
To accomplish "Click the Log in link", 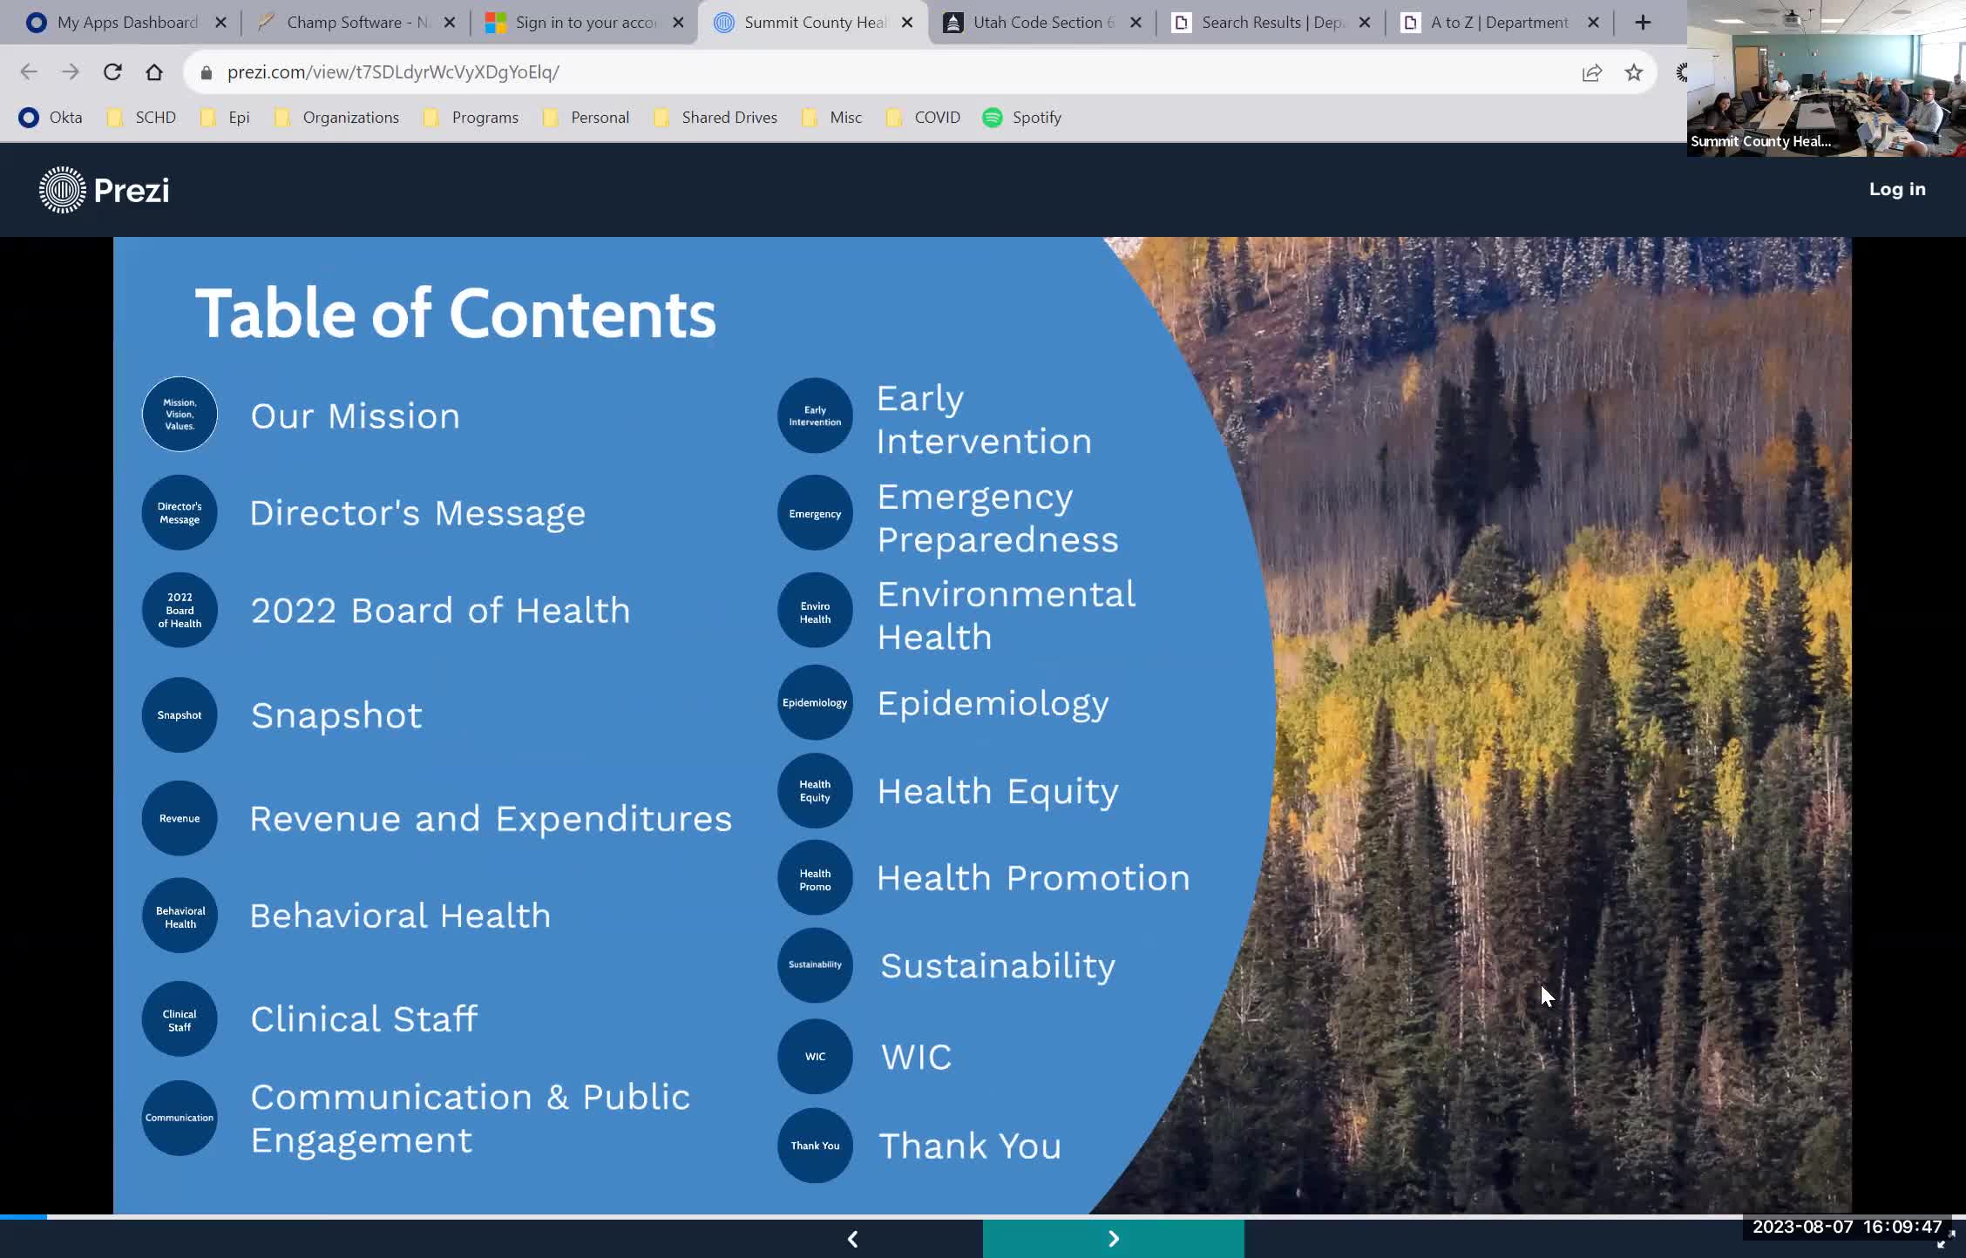I will tap(1897, 189).
